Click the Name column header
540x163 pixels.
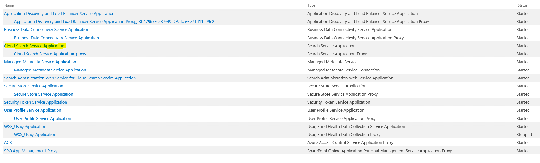(x=9, y=5)
